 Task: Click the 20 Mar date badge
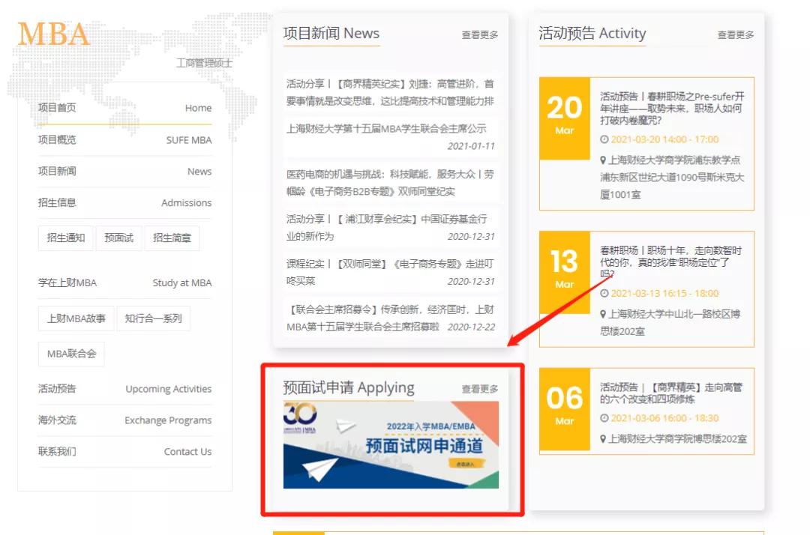click(x=564, y=117)
